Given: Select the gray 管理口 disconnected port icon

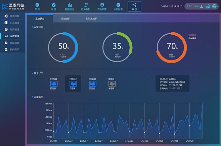Looking at the screenshot, I should coord(112,84).
